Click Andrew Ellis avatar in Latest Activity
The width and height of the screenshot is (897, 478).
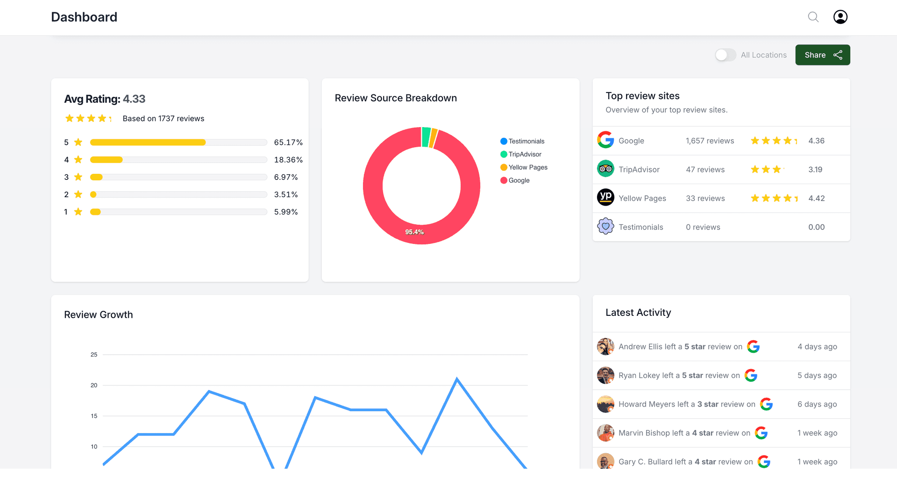pos(605,347)
